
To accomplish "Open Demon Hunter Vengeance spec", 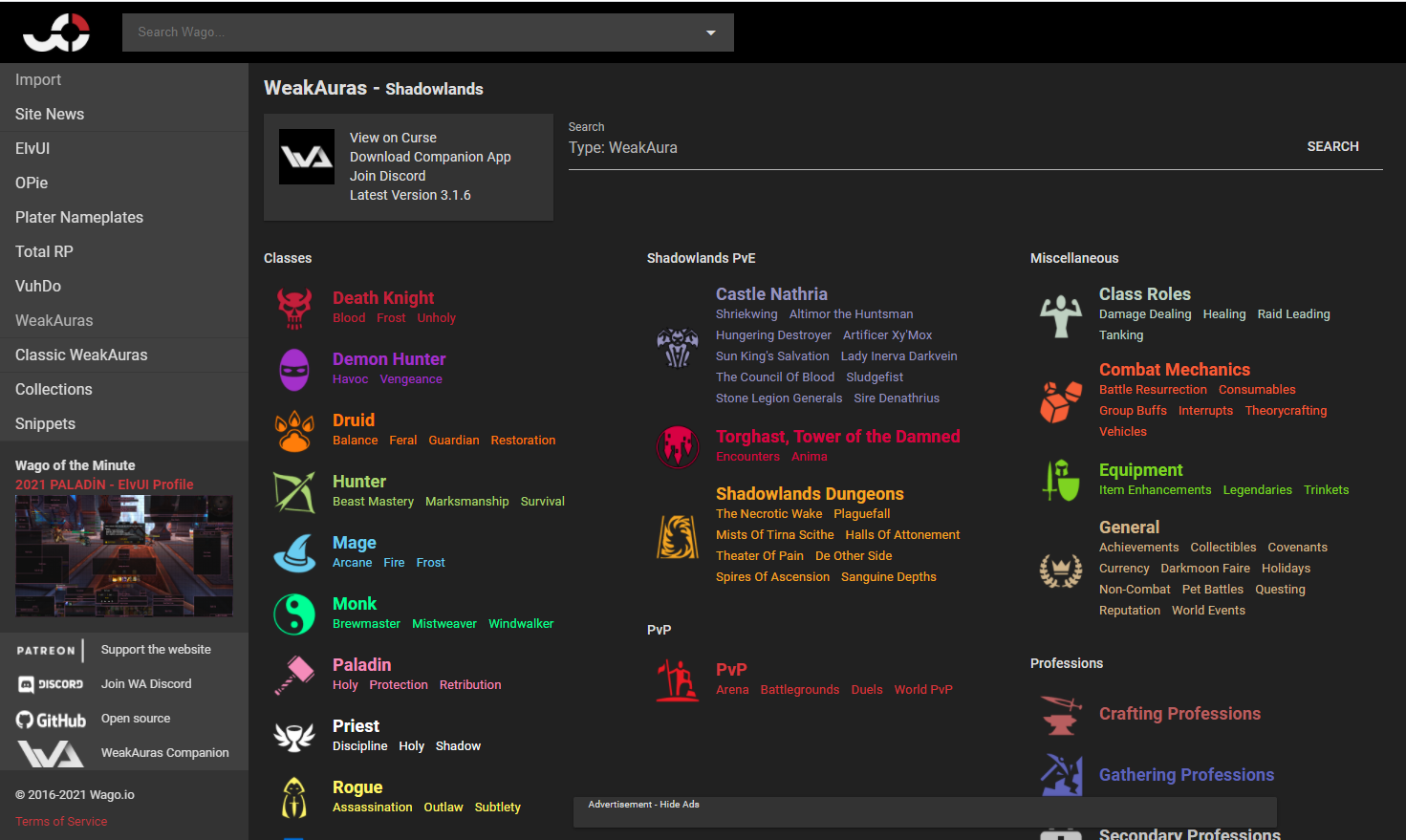I will pos(411,379).
